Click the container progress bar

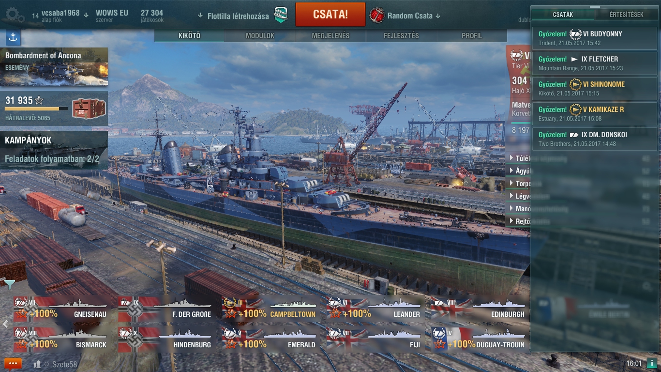coord(37,109)
